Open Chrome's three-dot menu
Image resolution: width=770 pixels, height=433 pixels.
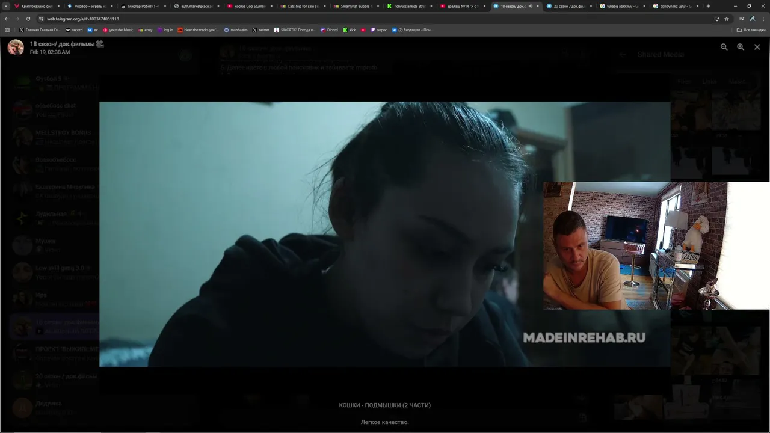click(x=763, y=19)
